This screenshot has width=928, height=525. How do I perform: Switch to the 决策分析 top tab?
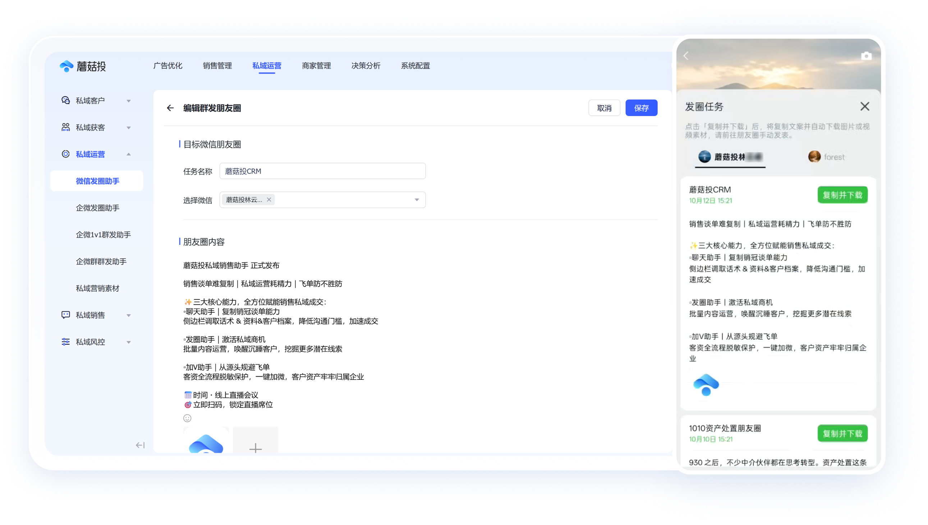pos(366,66)
